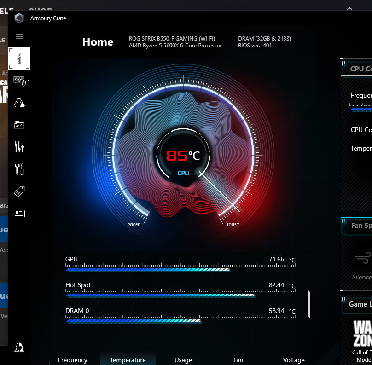
Task: Click the Home page title
Action: coord(98,42)
